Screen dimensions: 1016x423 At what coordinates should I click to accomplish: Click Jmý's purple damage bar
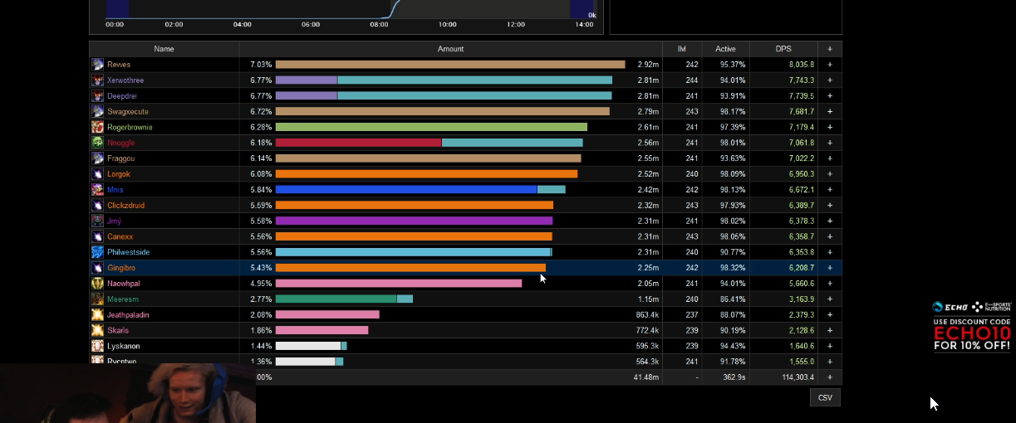pos(414,221)
